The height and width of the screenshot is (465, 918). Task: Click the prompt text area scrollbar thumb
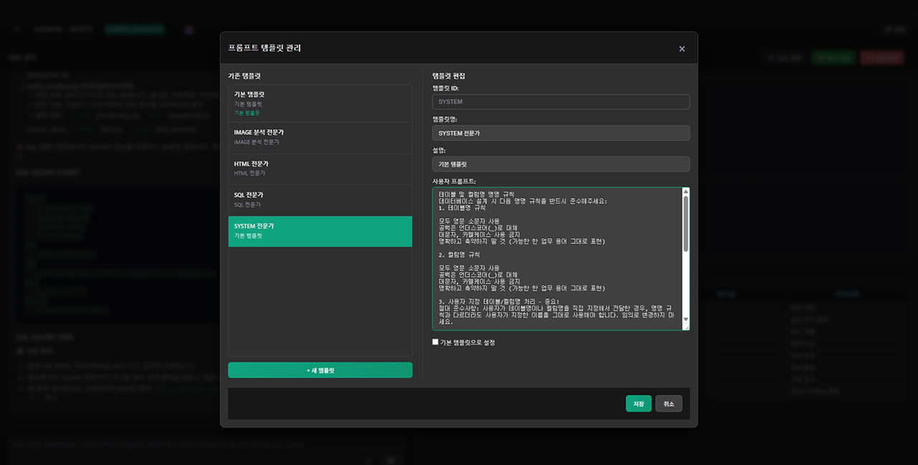[x=686, y=223]
